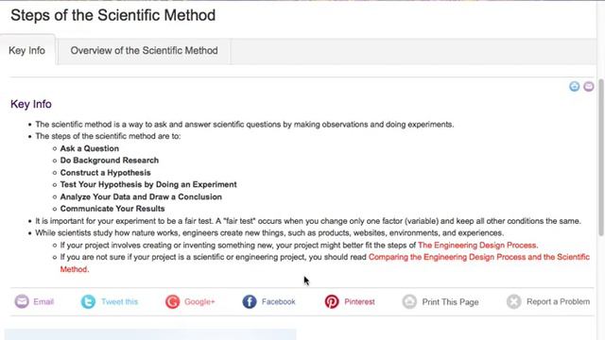Click the printer icon

pos(409,301)
